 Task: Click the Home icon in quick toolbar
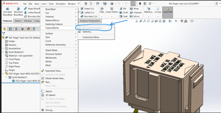tap(86, 4)
